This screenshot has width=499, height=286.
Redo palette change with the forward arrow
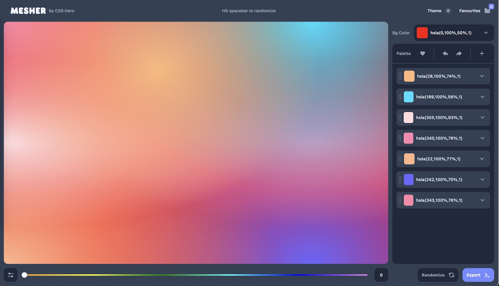point(459,53)
